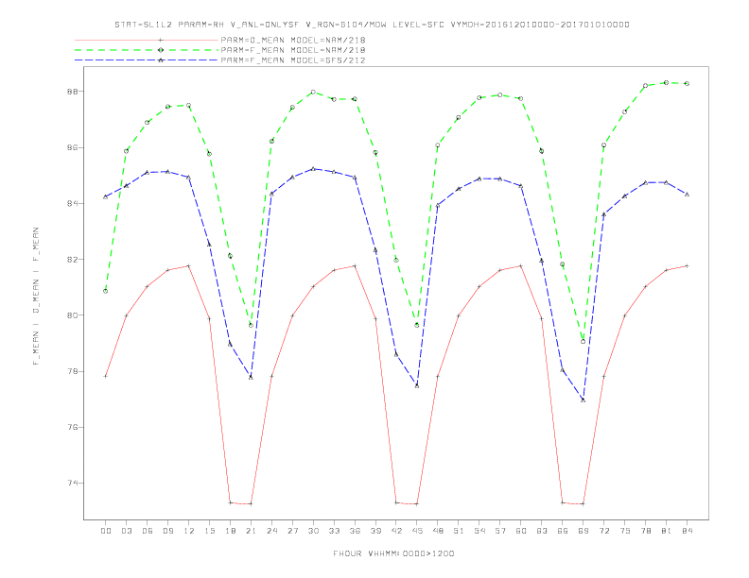This screenshot has height=578, width=749.
Task: Select legend entry PARM=F_MEAN MODEL=NAM/218
Action: (293, 50)
